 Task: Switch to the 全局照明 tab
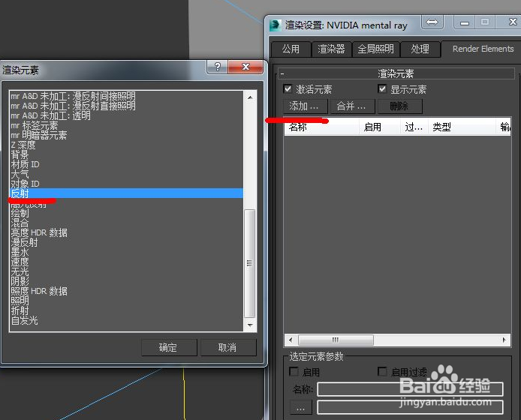click(x=376, y=49)
